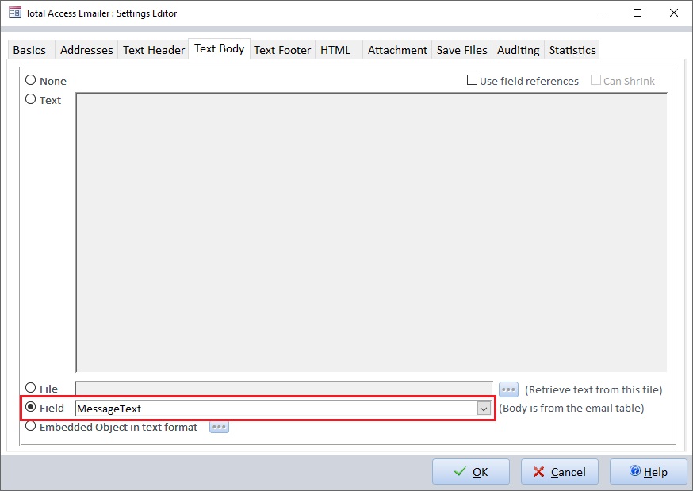The image size is (693, 491).
Task: Expand the MessageText field dropdown arrow
Action: point(484,409)
